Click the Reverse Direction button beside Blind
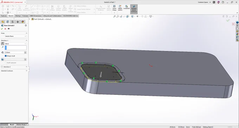This screenshot has height=128, width=239. 2,44
